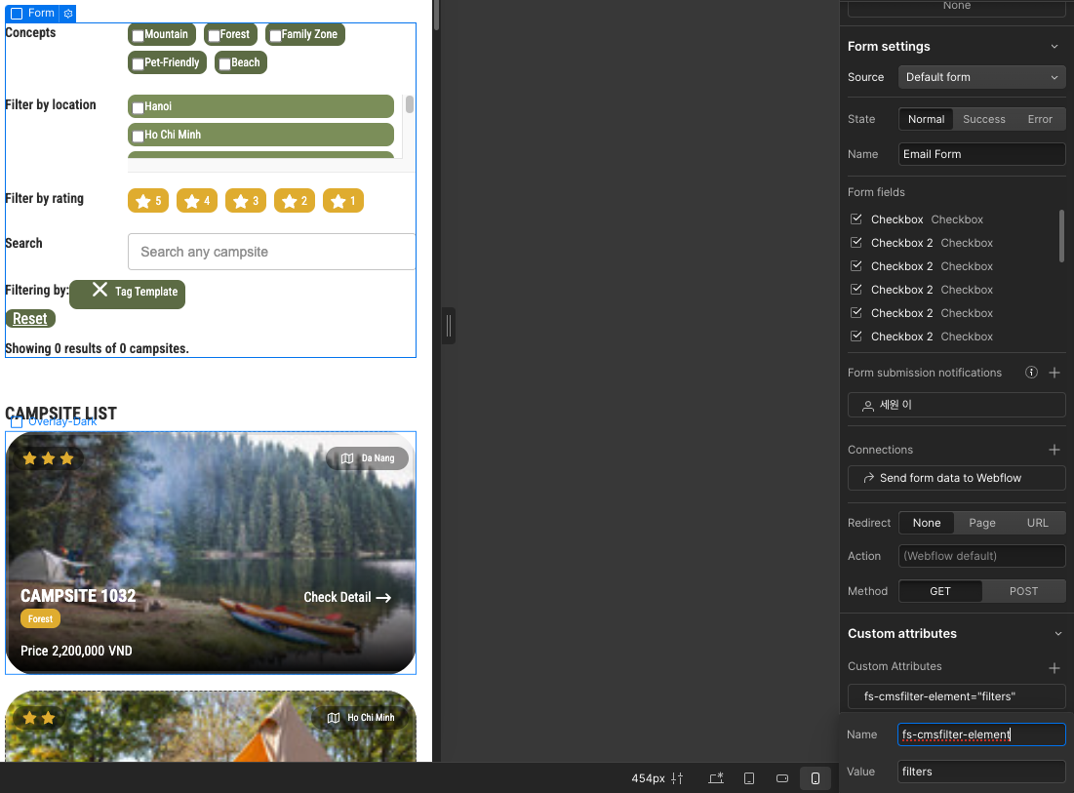The height and width of the screenshot is (793, 1074).
Task: Focus the attribute Name field fs-cmsfilter-element
Action: pos(981,734)
